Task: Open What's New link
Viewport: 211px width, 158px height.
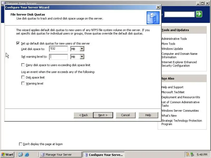Action: (x=169, y=115)
